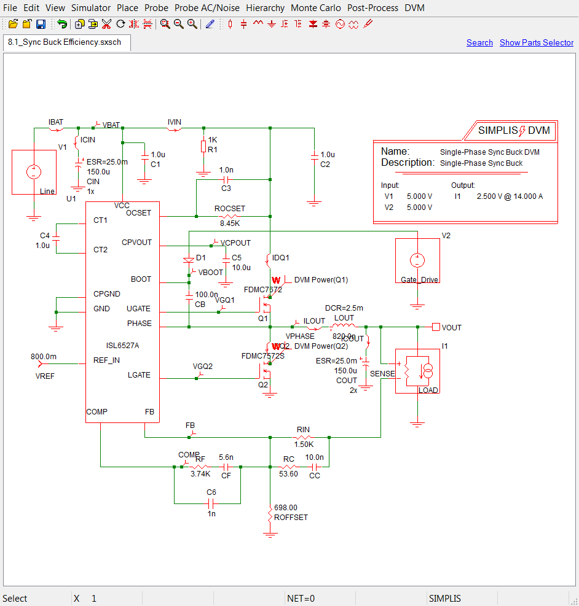
Task: Click the Cut scissors icon
Action: pyautogui.click(x=106, y=24)
